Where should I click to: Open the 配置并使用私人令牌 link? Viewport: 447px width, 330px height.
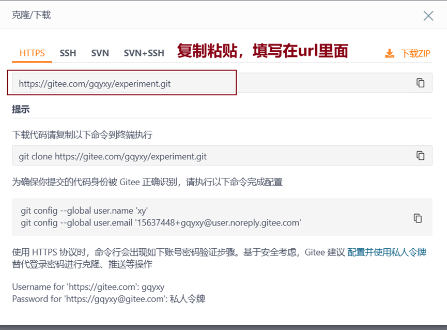[387, 252]
